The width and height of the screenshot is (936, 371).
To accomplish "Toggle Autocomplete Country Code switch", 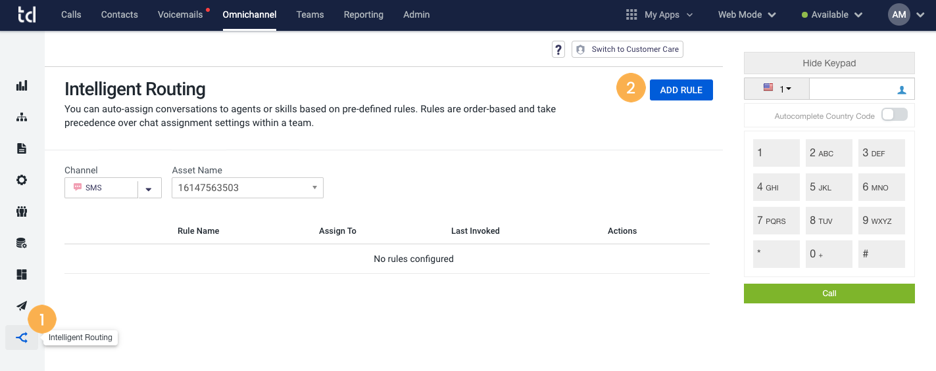I will click(895, 115).
